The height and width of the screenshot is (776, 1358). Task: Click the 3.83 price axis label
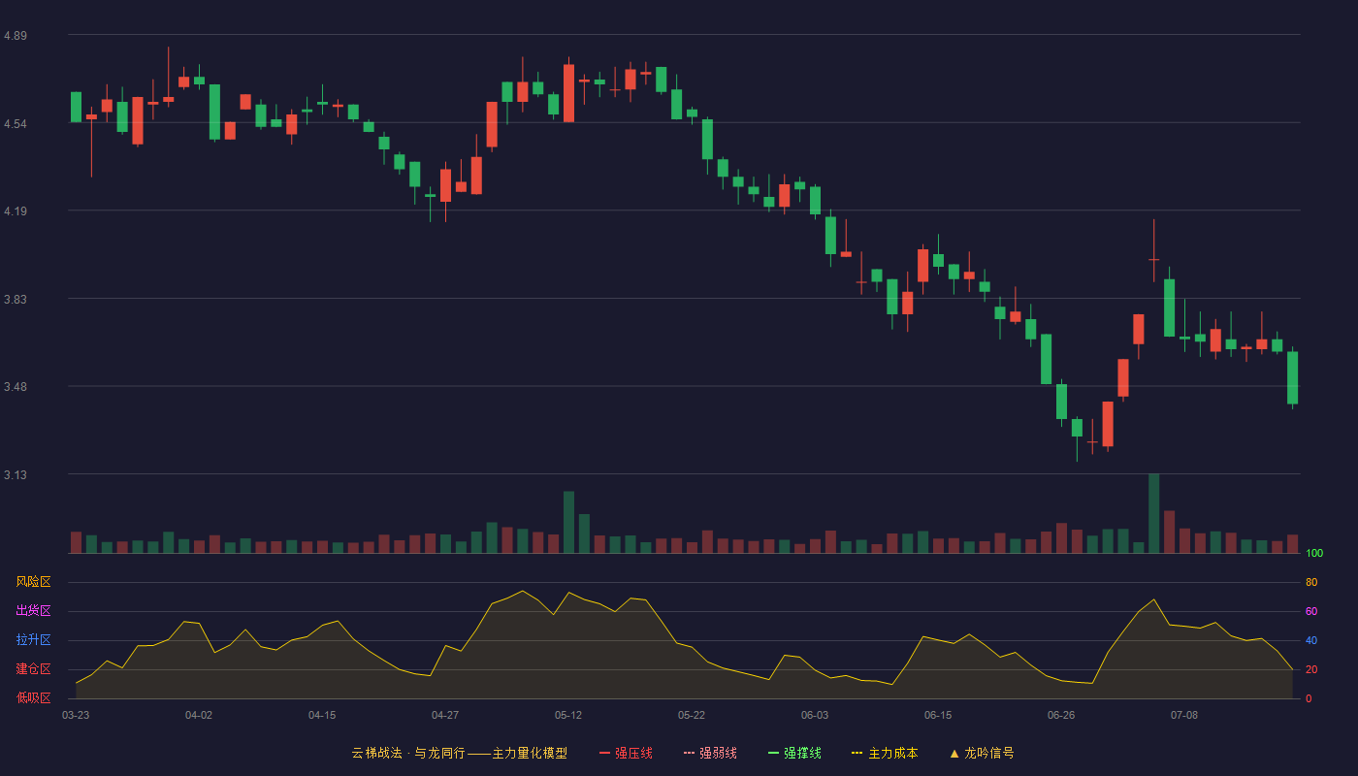16,300
